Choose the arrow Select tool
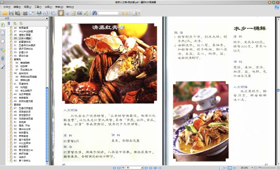This screenshot has height=170, width=280. click(67, 13)
